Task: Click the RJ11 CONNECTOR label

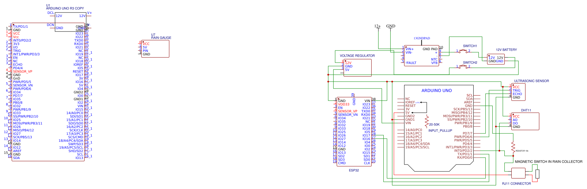Action: point(516,183)
